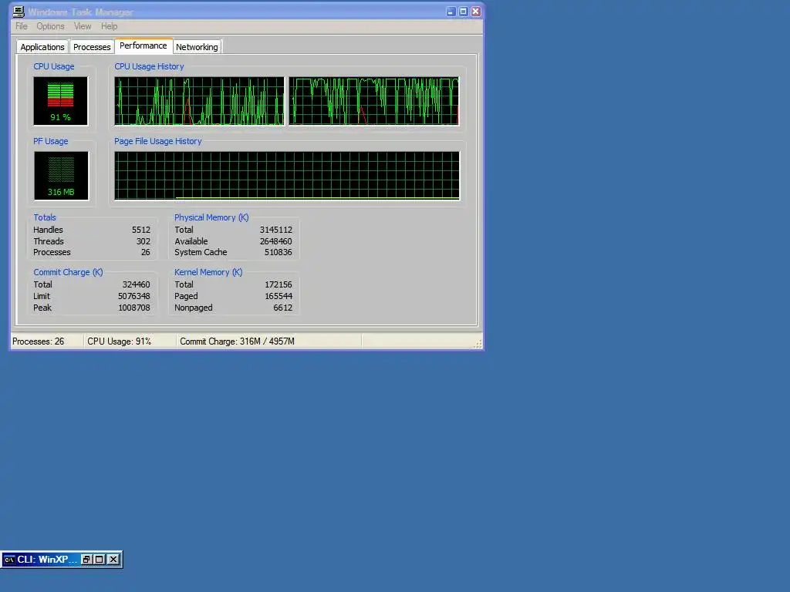
Task: Click Kernel Memory Total 172156
Action: tap(278, 284)
